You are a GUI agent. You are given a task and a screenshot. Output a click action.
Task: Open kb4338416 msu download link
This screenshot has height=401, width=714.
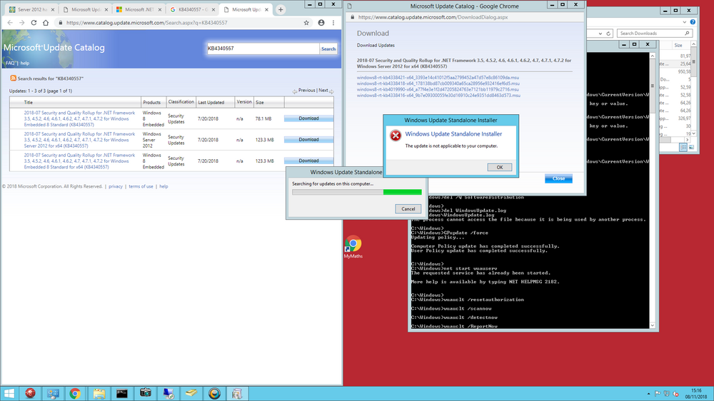[438, 95]
